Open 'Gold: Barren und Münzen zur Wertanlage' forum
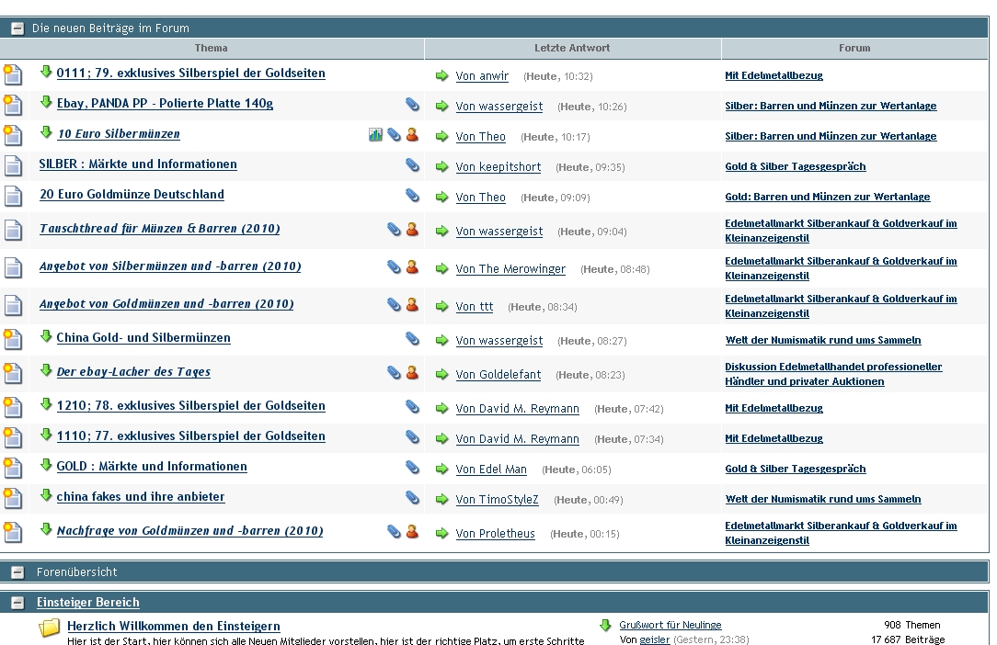The width and height of the screenshot is (997, 645). pyautogui.click(x=827, y=197)
